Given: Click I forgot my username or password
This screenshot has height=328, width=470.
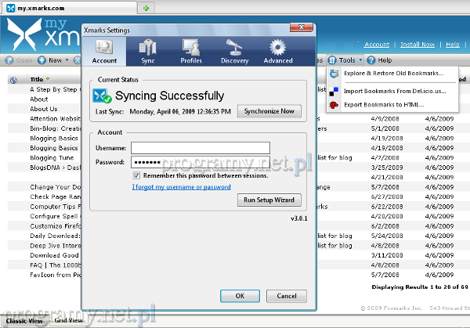Looking at the screenshot, I should pos(181,187).
